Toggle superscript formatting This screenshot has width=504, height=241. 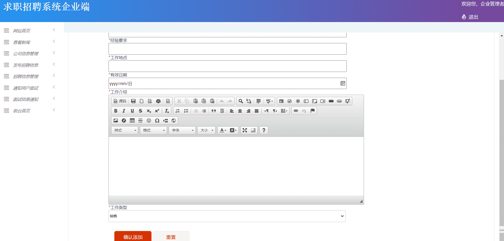157,111
